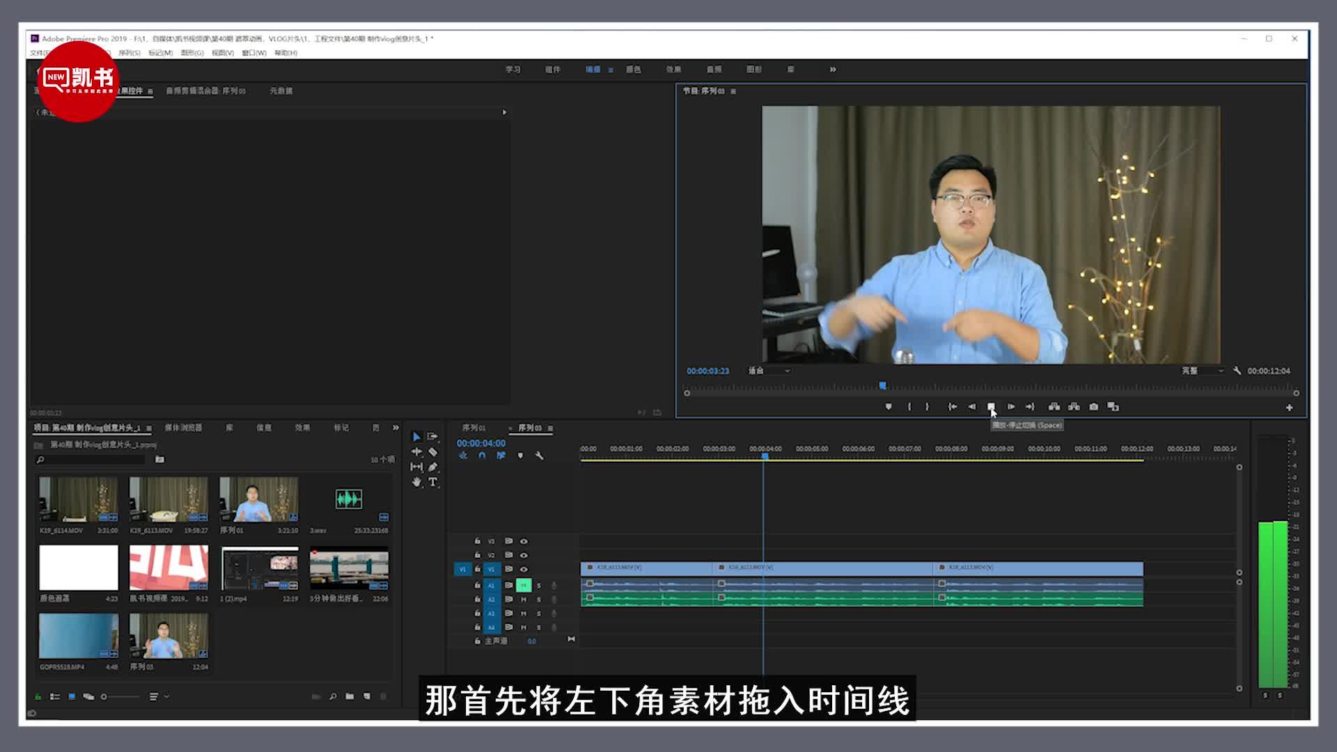Image resolution: width=1337 pixels, height=752 pixels.
Task: Expand workspace overflow chevrons in top bar
Action: coord(833,70)
